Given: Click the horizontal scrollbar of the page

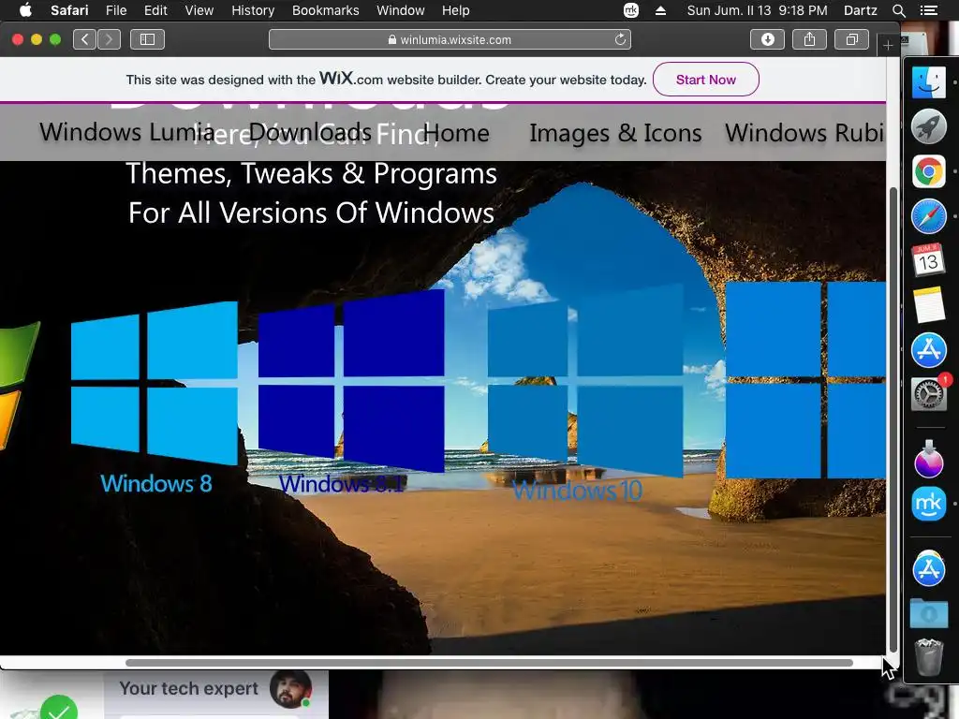Looking at the screenshot, I should pos(489,663).
